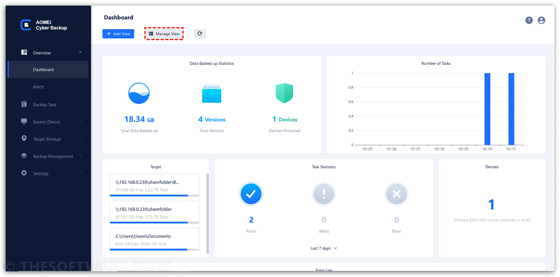
Task: Click the Error cross circle icon
Action: pyautogui.click(x=397, y=194)
